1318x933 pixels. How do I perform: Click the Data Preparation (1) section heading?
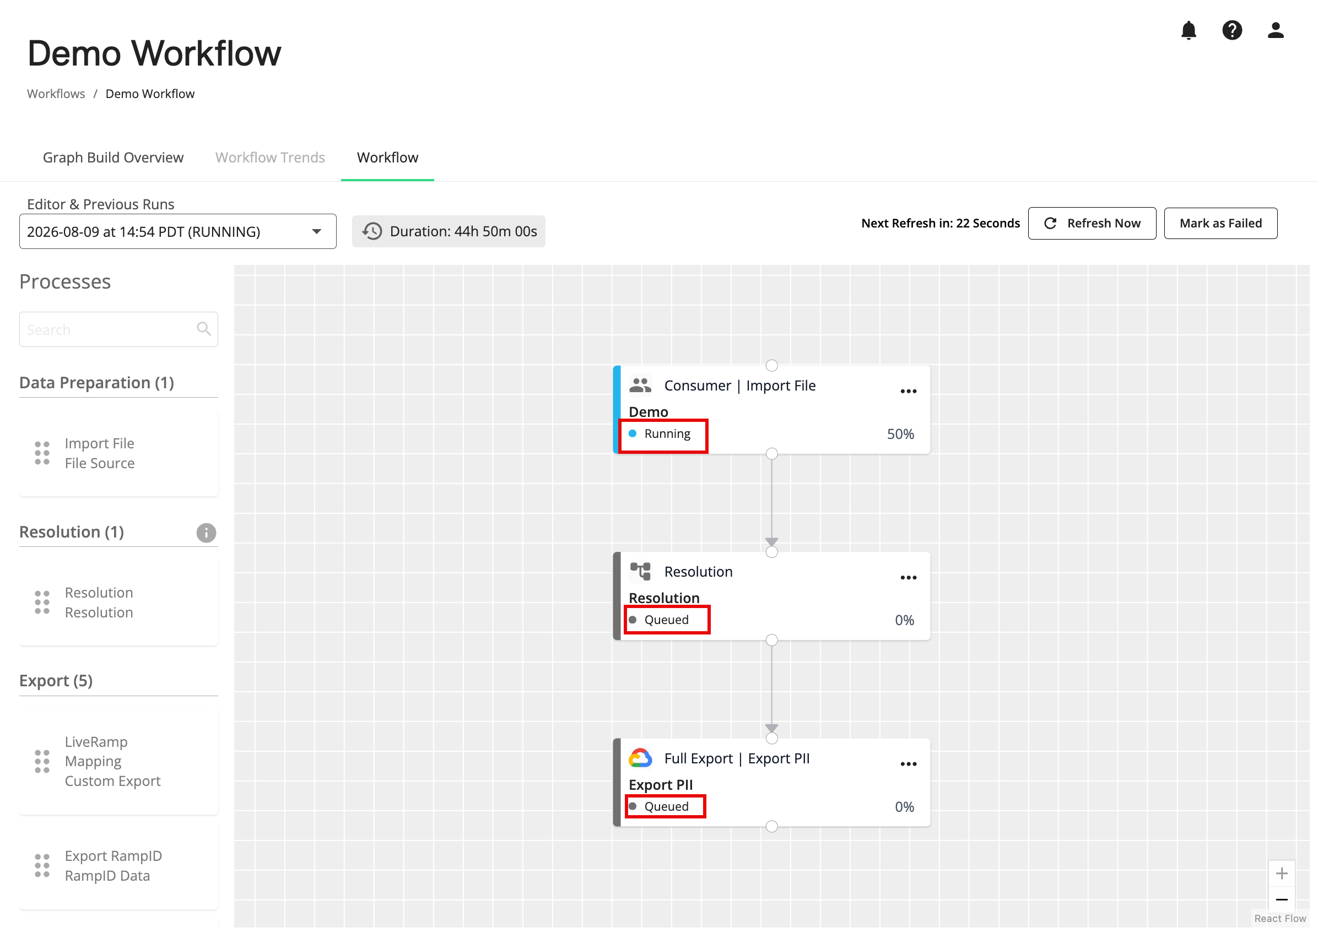pyautogui.click(x=96, y=383)
